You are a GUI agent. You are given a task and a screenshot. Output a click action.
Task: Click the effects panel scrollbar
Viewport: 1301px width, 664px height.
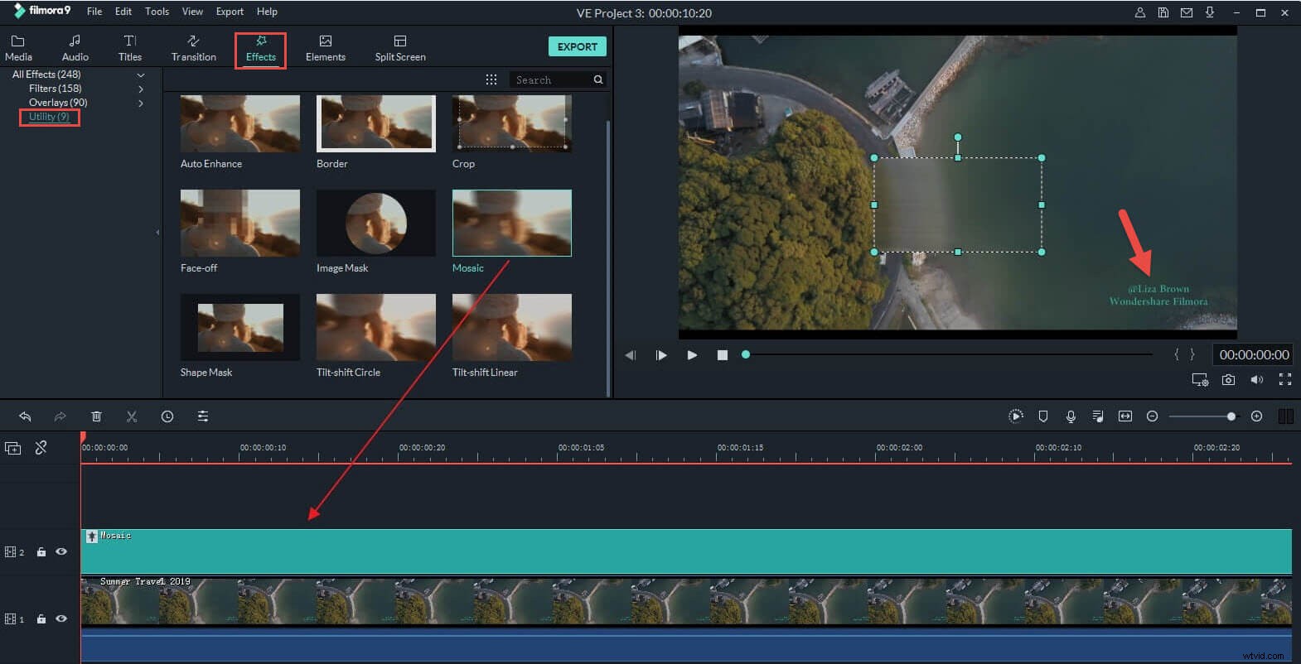pyautogui.click(x=609, y=258)
